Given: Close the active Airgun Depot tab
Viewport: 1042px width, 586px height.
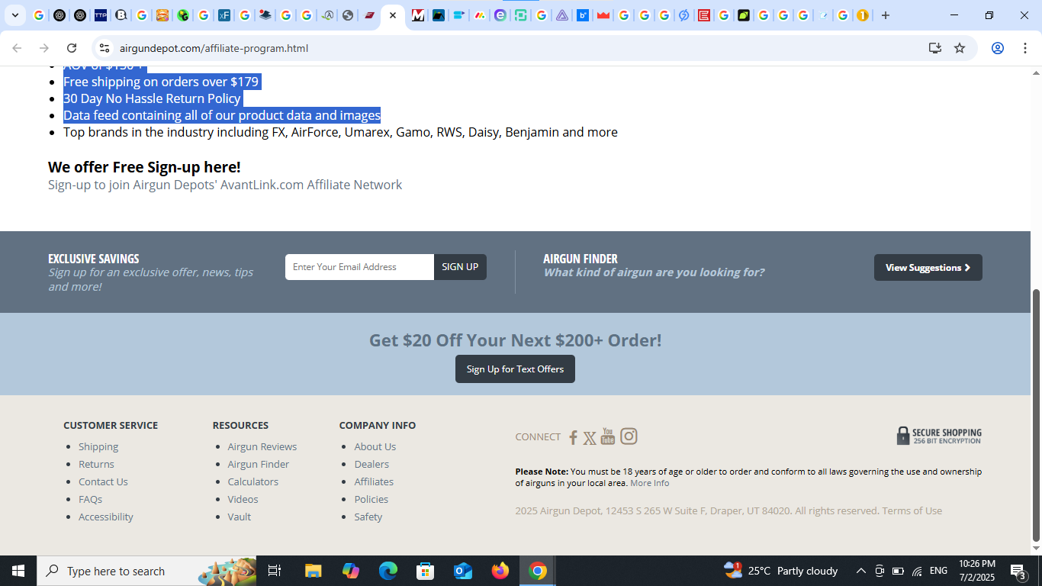Looking at the screenshot, I should [x=393, y=15].
